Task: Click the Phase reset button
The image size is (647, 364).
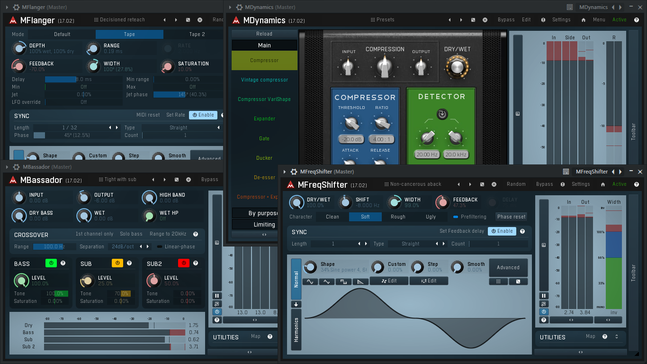Action: (512, 217)
